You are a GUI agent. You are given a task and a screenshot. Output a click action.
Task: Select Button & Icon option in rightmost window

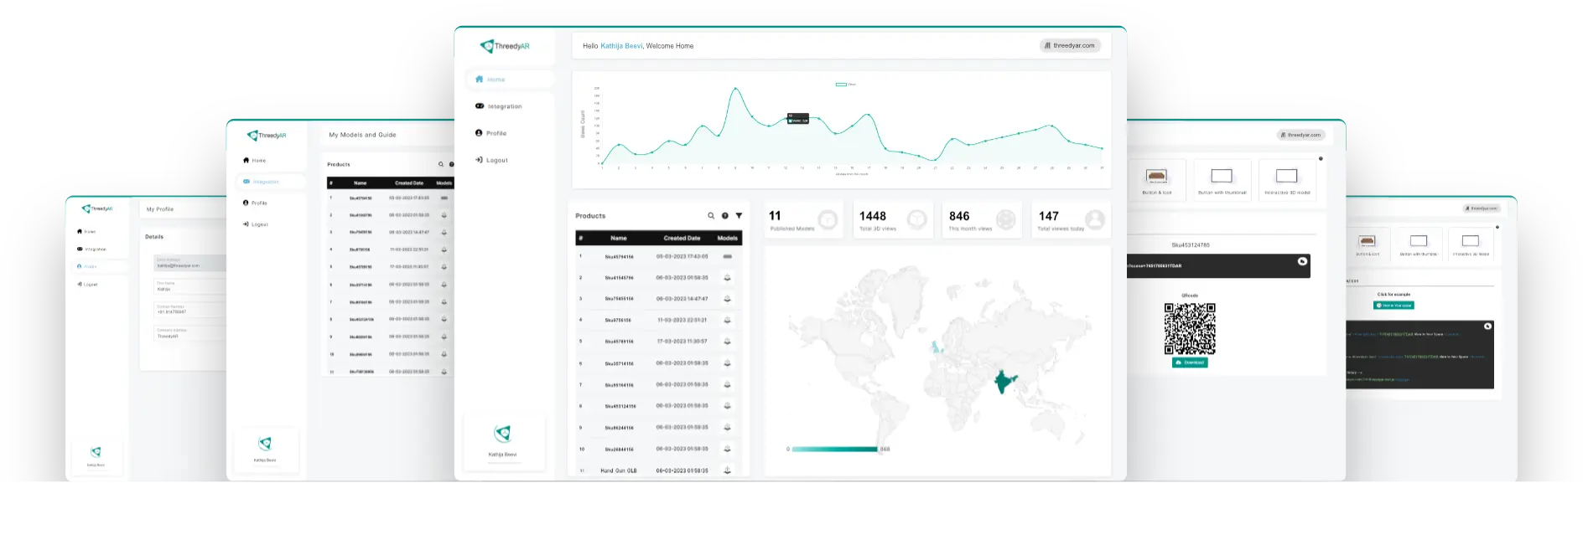point(1368,244)
